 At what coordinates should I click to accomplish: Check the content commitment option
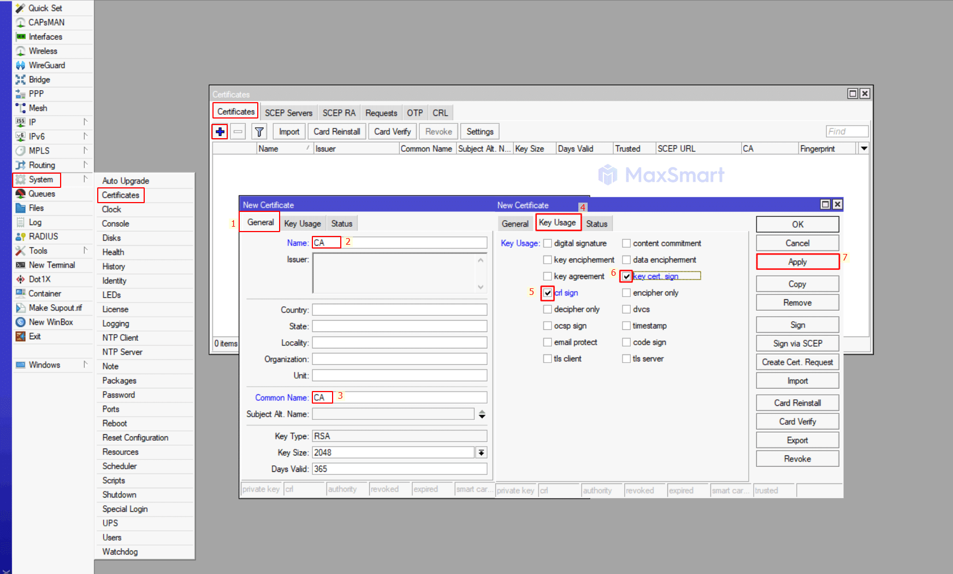coord(626,244)
